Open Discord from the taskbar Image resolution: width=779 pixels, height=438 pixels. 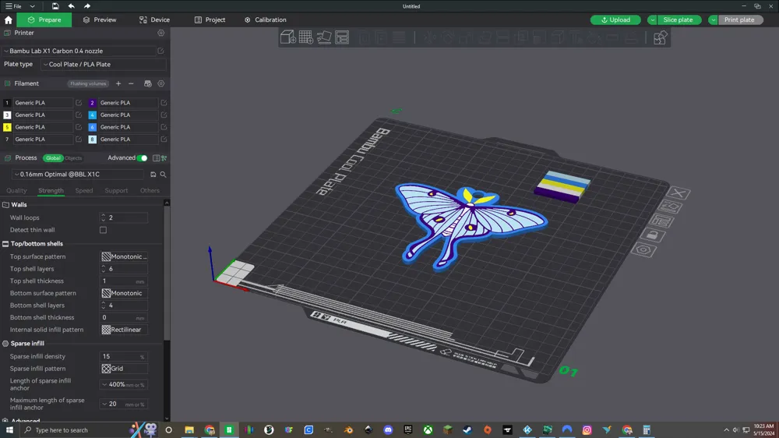pyautogui.click(x=388, y=430)
